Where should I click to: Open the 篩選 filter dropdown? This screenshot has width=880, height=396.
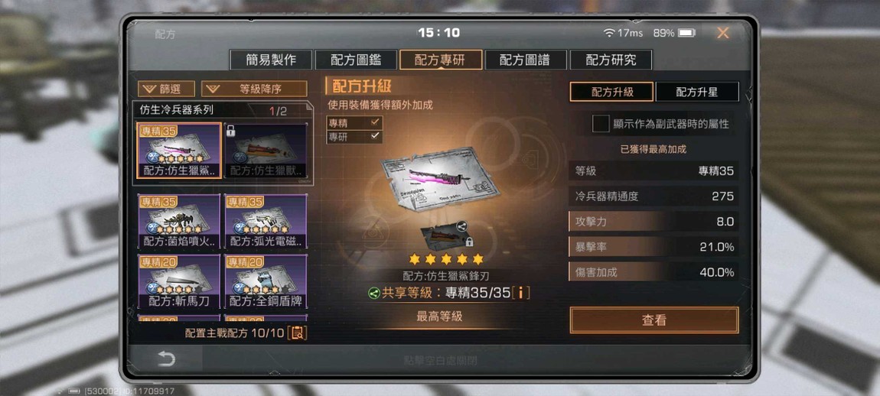167,89
